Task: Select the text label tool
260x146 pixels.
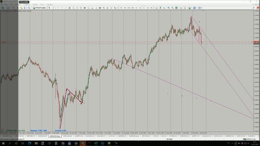Action: [x=81, y=8]
